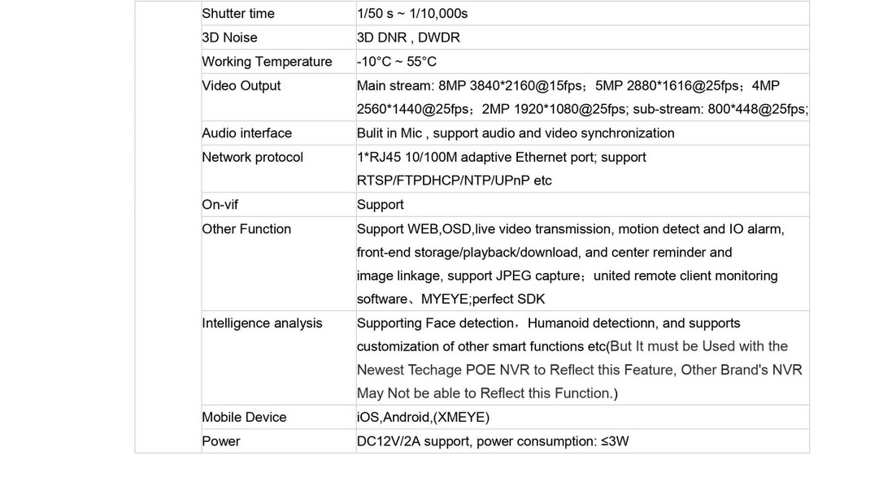Select the 3D DNR, DWDR value
The height and width of the screenshot is (477, 892).
point(408,37)
